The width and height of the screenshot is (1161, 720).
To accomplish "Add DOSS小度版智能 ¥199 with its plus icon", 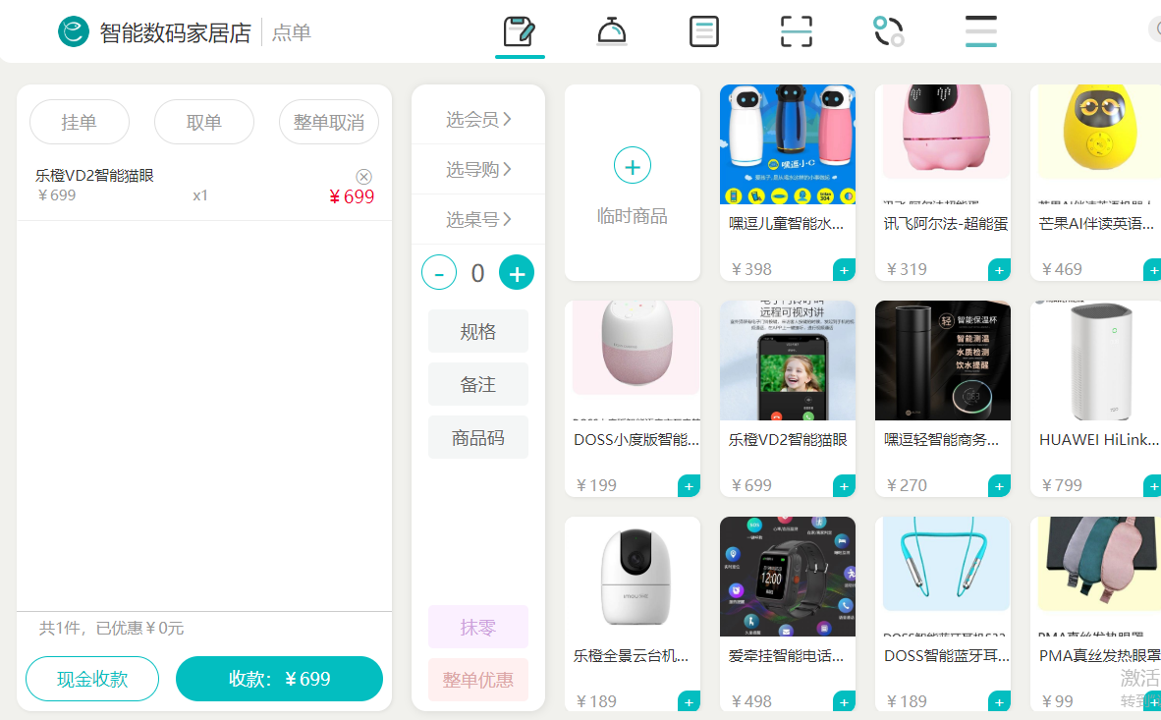I will pos(690,486).
